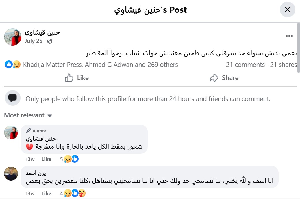Click the comment bubble icon
The image size is (300, 199).
click(x=13, y=98)
